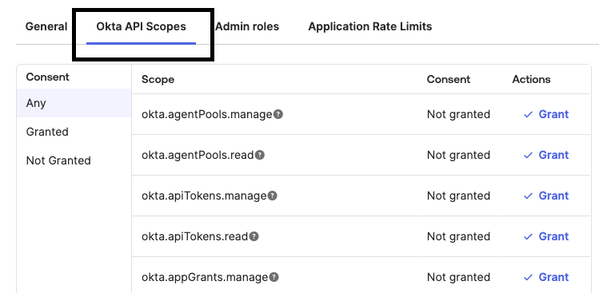Click the Consent filter panel heading

click(47, 77)
